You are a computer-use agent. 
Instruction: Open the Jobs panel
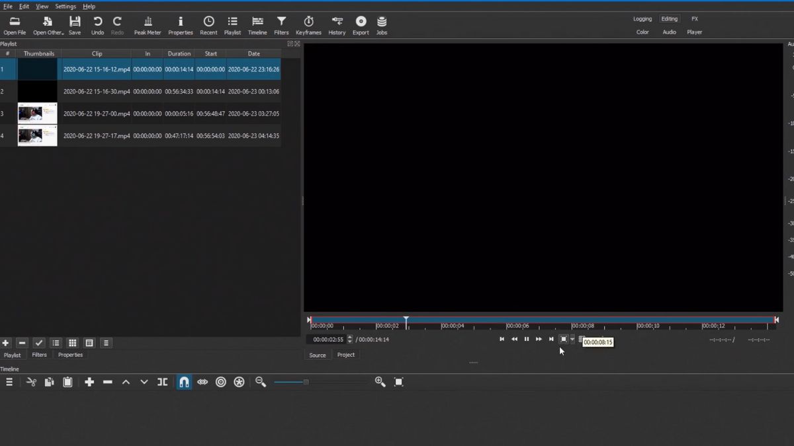click(382, 26)
